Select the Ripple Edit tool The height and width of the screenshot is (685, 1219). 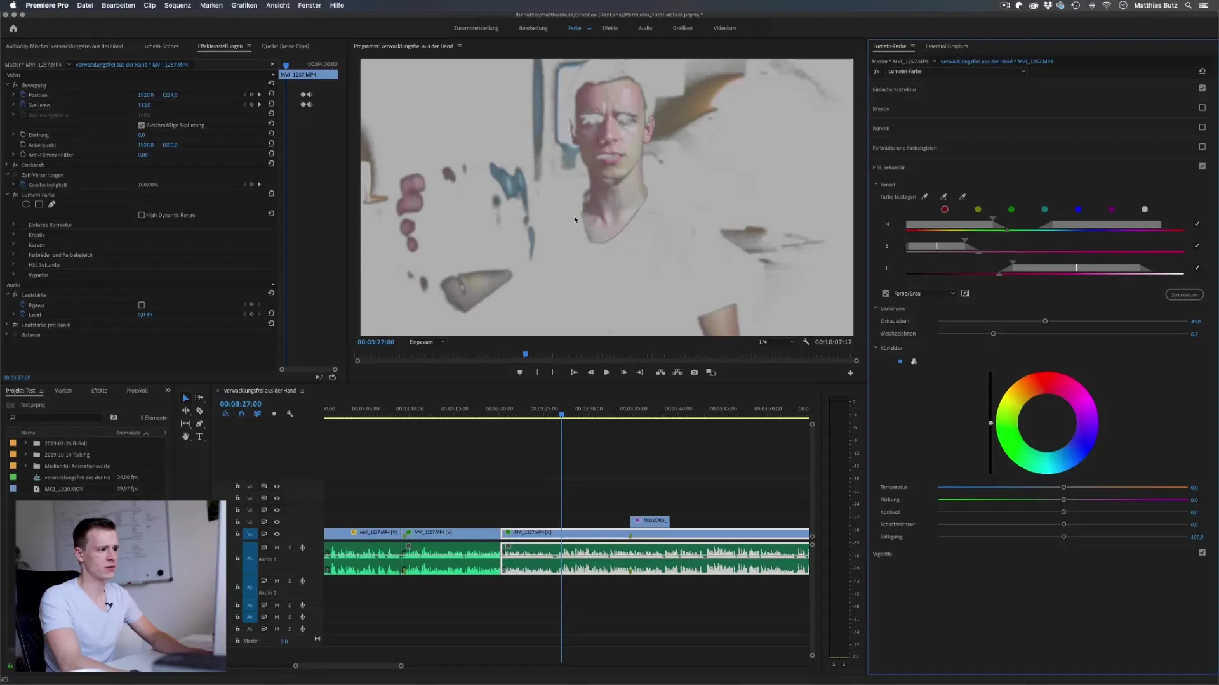click(185, 410)
